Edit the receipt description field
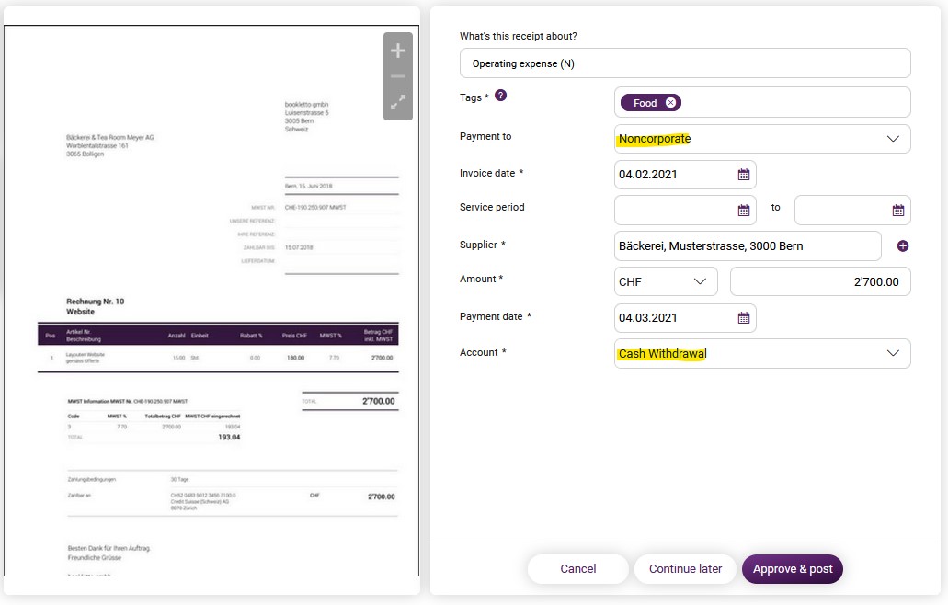Viewport: 948px width, 605px height. pos(685,63)
